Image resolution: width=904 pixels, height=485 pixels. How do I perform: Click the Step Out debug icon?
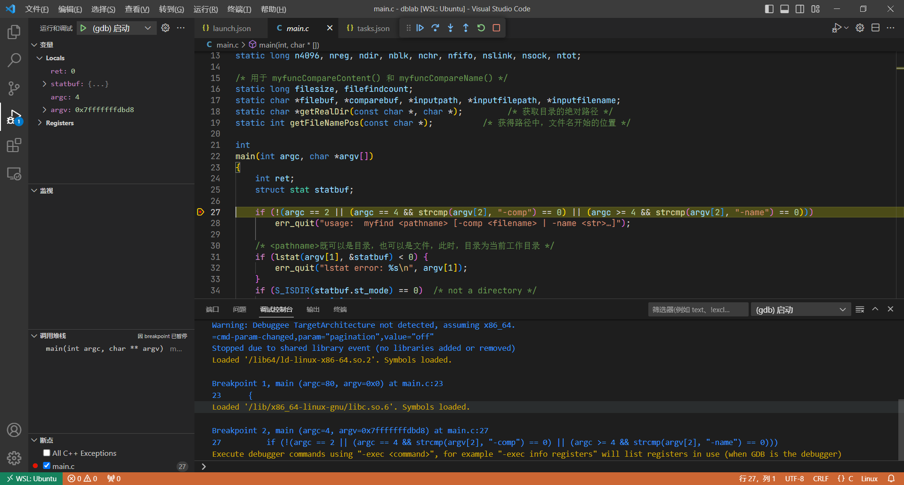pos(466,28)
